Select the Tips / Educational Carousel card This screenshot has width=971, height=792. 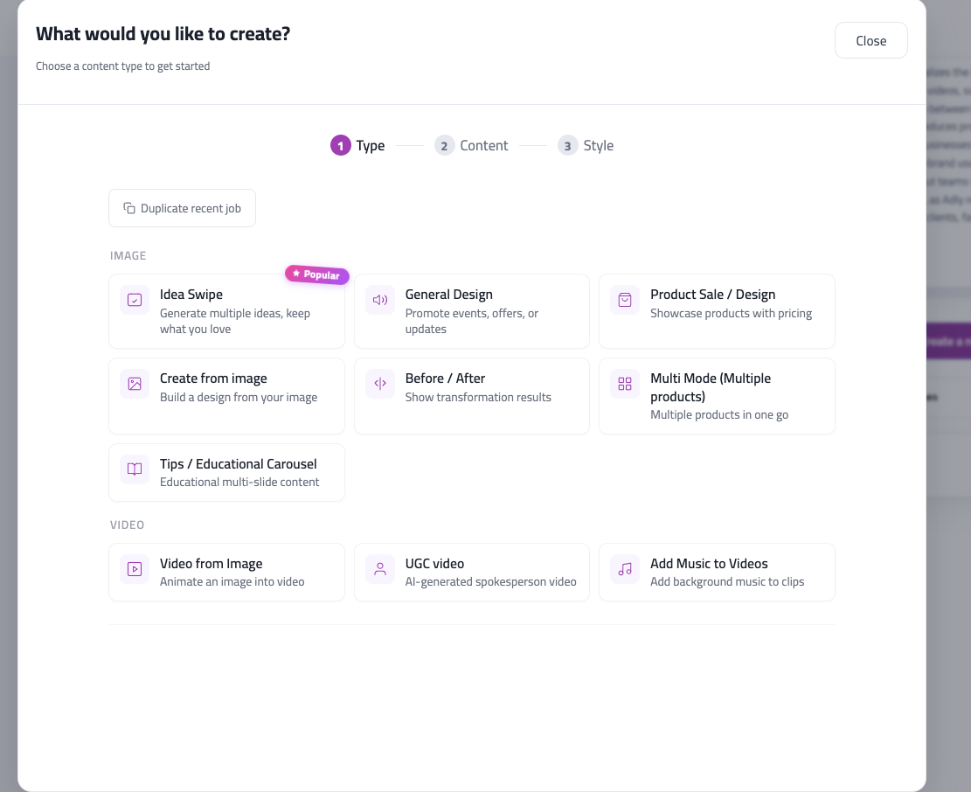pos(226,472)
